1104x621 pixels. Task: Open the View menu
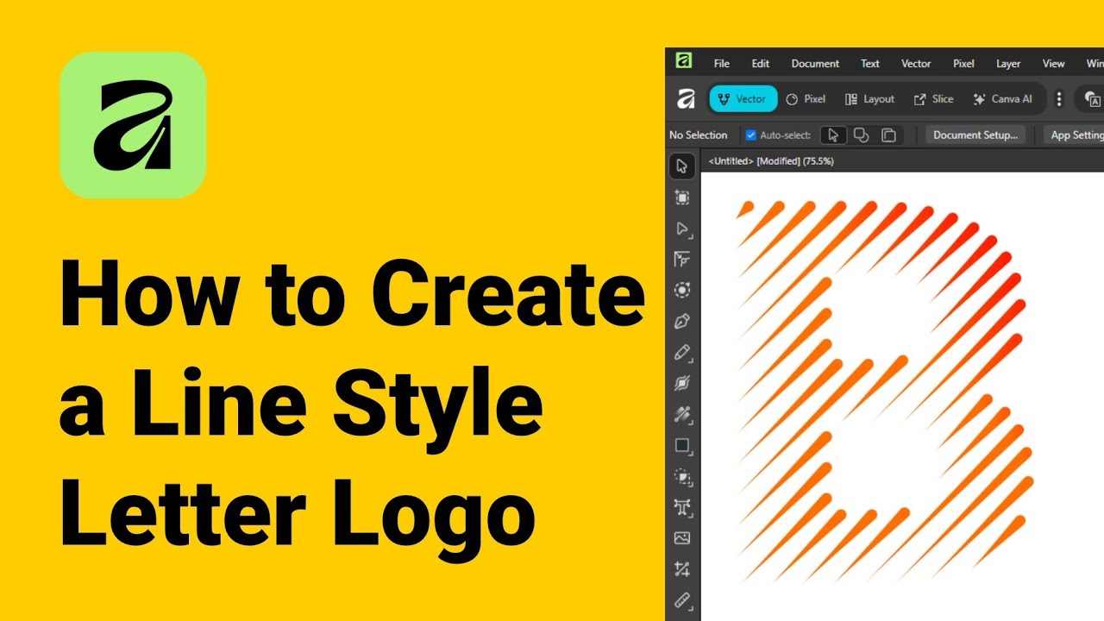(x=1053, y=64)
